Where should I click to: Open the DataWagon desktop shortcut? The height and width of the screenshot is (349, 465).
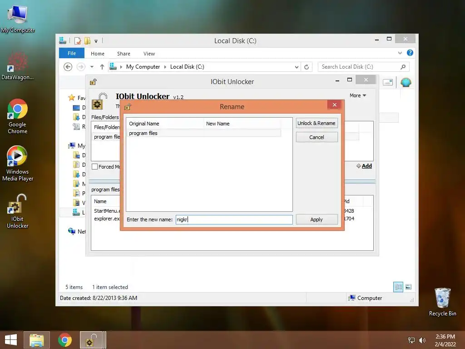click(x=18, y=66)
